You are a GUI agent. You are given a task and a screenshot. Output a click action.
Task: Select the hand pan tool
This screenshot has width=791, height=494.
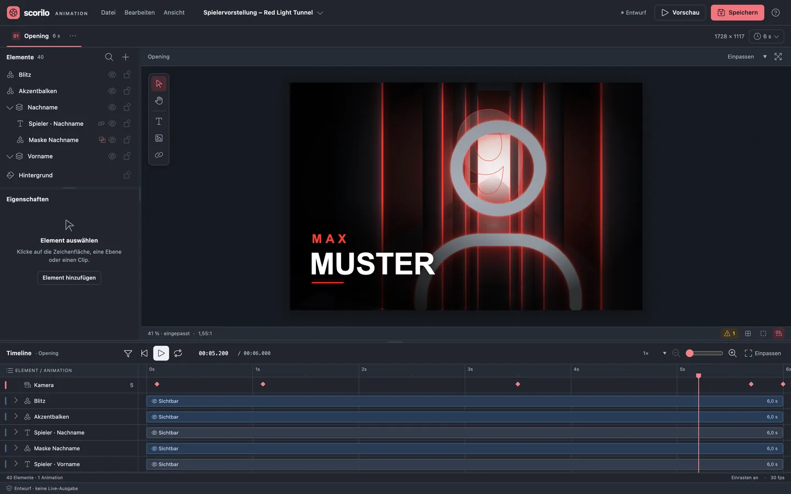click(x=159, y=100)
